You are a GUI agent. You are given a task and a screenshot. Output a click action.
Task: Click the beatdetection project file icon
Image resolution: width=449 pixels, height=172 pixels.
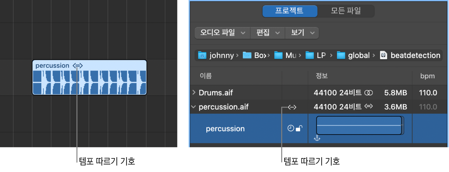384,55
